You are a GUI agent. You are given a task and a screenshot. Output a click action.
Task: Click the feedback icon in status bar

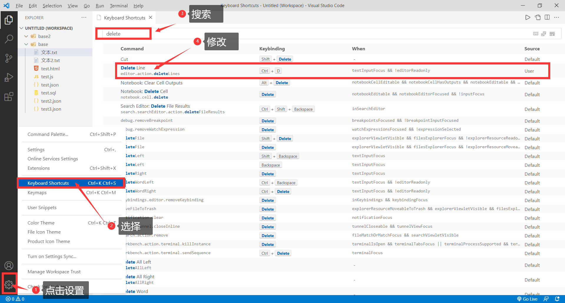546,299
